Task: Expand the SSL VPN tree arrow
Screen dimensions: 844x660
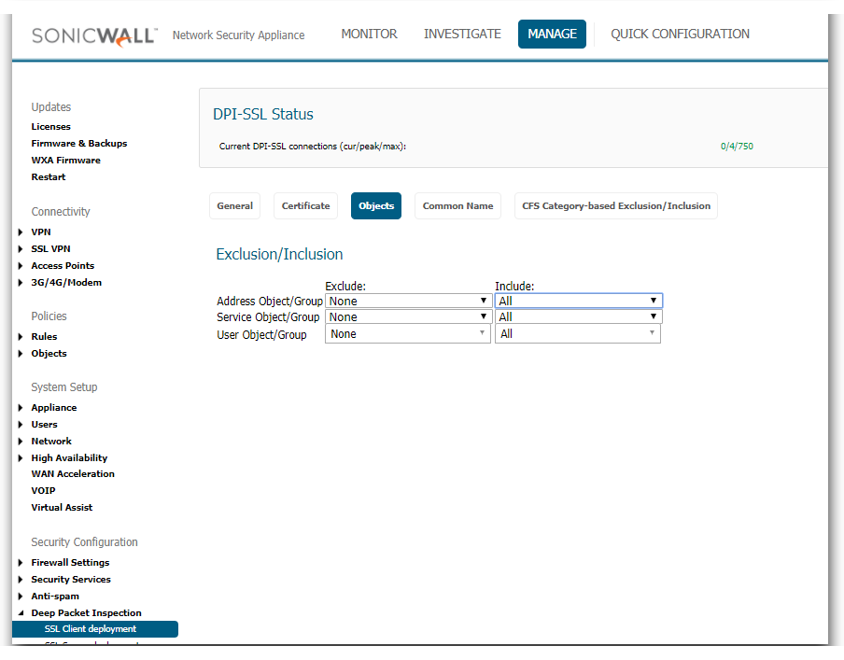Action: (x=21, y=248)
